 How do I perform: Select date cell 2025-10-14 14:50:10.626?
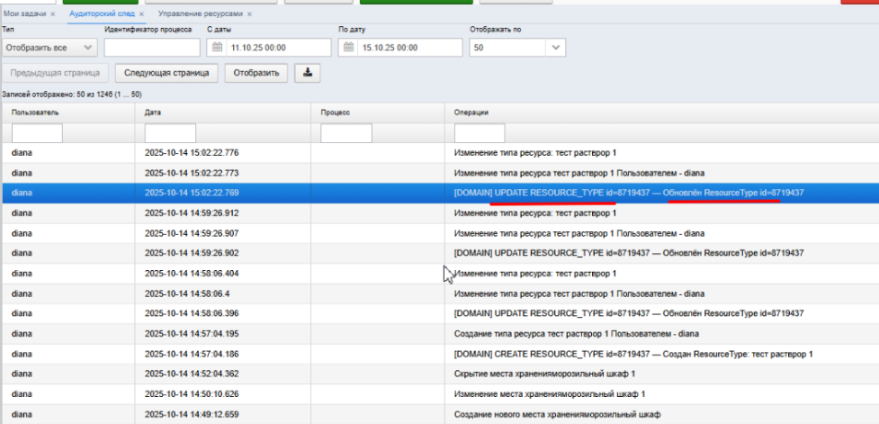[192, 394]
